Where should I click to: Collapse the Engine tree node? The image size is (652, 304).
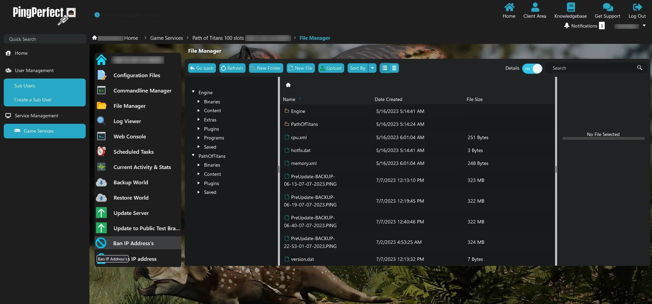coord(193,92)
